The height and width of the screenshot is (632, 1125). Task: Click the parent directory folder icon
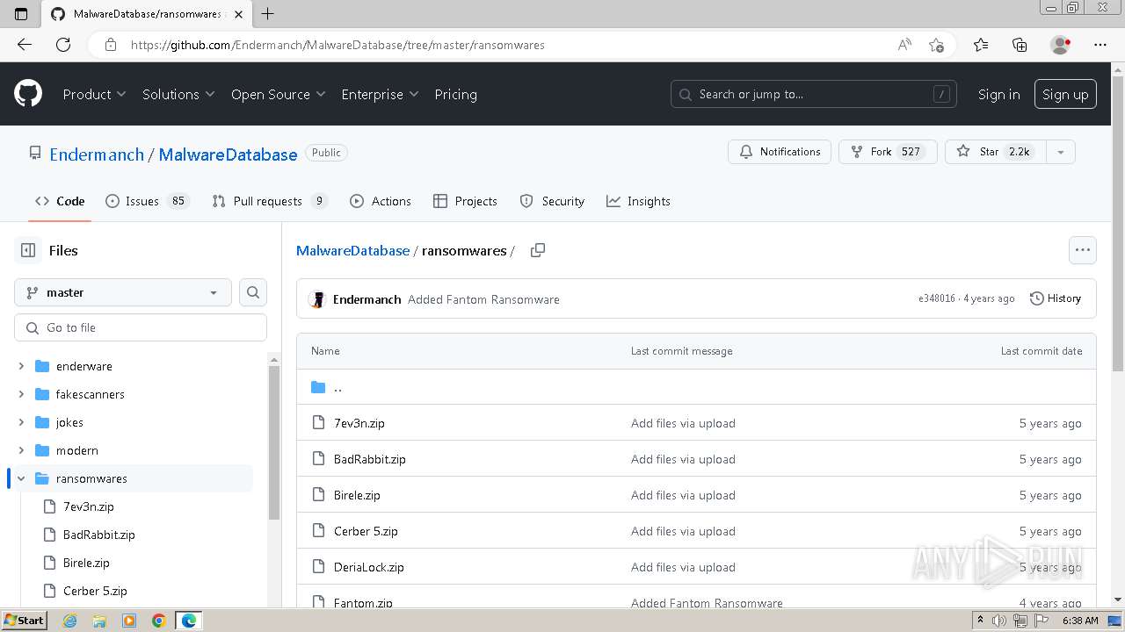318,387
